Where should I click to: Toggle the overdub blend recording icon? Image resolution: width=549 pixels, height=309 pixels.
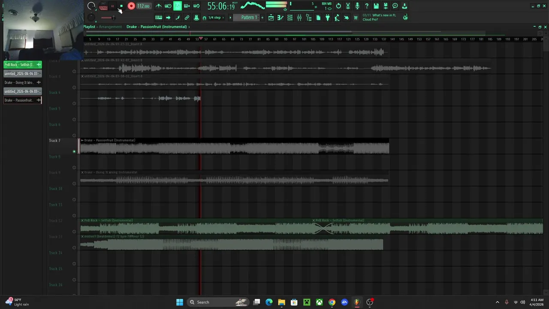(187, 6)
